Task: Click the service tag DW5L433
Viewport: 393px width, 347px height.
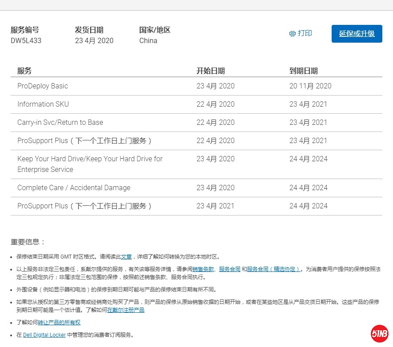Action: click(26, 41)
